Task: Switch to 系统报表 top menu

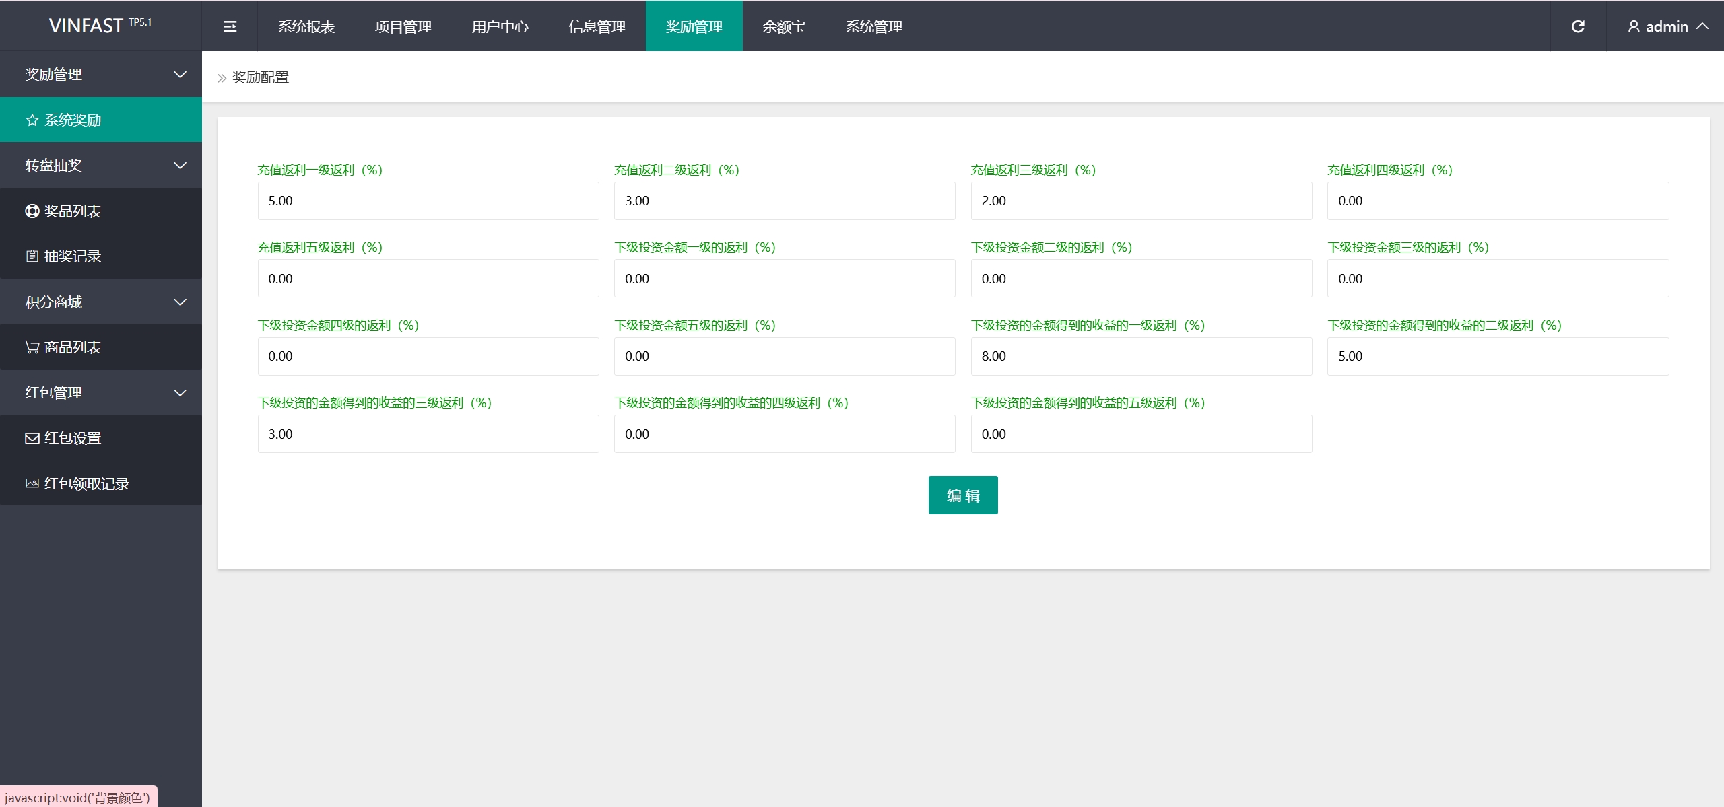Action: pyautogui.click(x=306, y=26)
